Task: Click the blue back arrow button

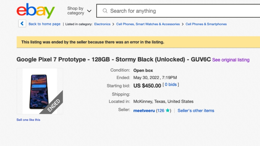Action: point(22,24)
